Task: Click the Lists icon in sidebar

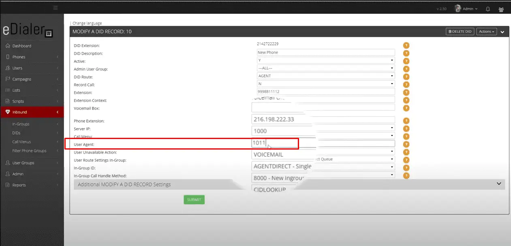Action: [8, 90]
